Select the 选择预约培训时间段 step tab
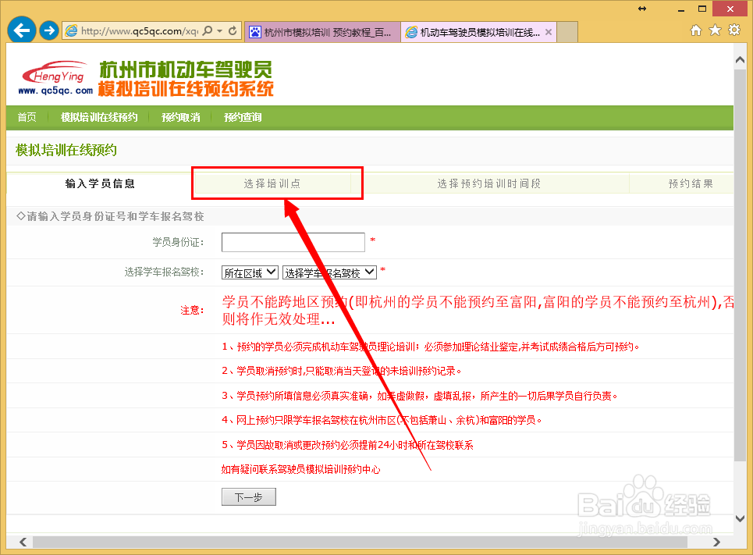 tap(489, 183)
